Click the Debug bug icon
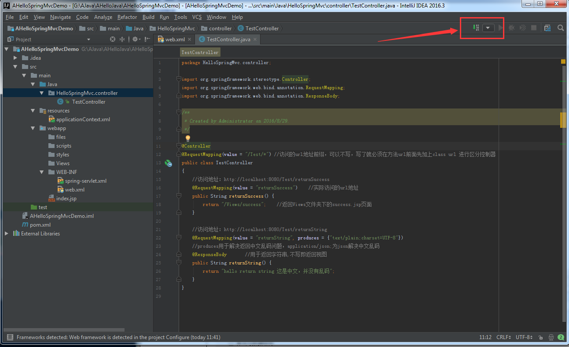The height and width of the screenshot is (347, 569). pyautogui.click(x=511, y=28)
